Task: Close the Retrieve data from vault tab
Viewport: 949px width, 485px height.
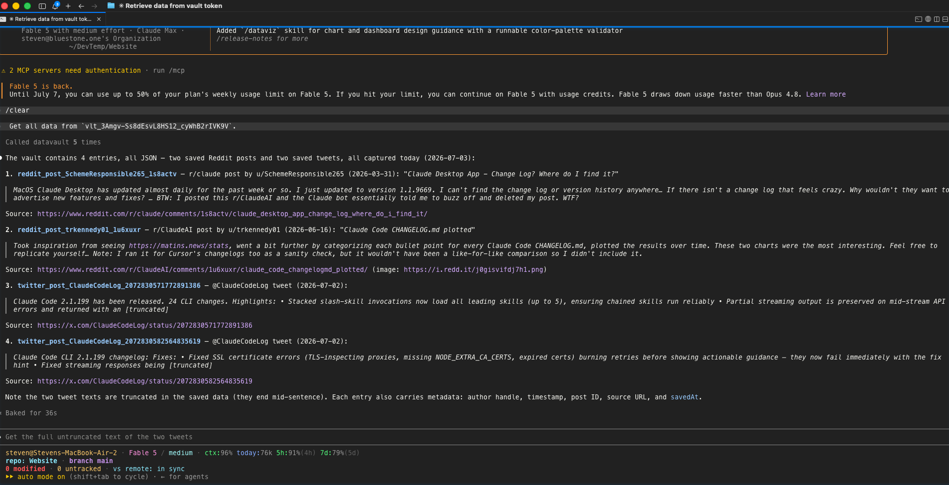Action: point(99,19)
